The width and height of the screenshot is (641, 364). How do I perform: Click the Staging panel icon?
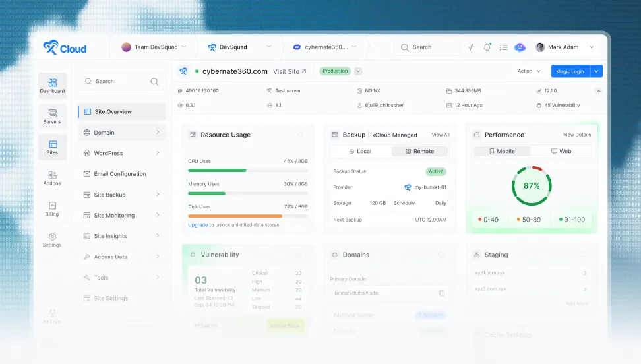pos(477,255)
